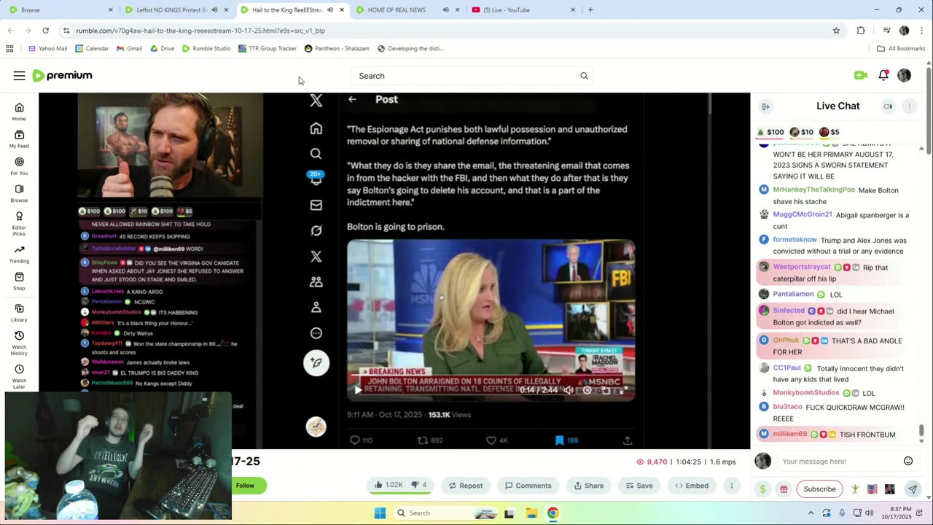Bookmark this page with the star icon
The image size is (933, 525).
pos(836,31)
